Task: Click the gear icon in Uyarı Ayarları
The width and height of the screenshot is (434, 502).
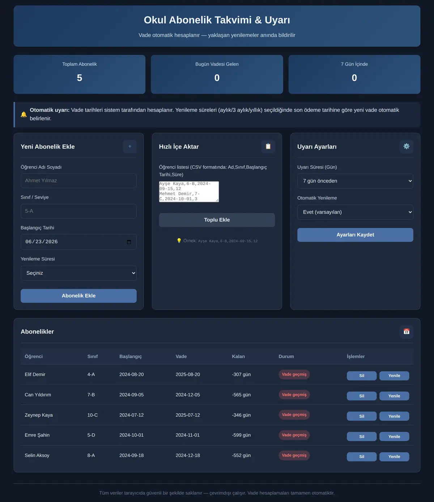Action: pyautogui.click(x=407, y=146)
